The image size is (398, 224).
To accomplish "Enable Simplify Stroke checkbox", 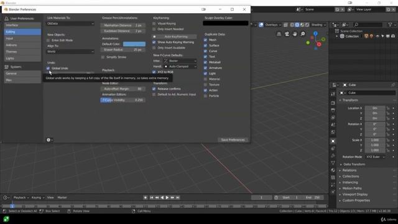I will 103,57.
